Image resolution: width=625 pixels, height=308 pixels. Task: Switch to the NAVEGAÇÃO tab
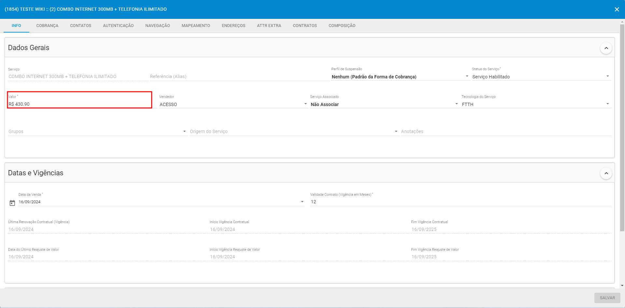pyautogui.click(x=158, y=26)
